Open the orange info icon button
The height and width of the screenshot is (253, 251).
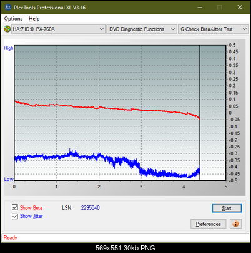tap(235, 224)
